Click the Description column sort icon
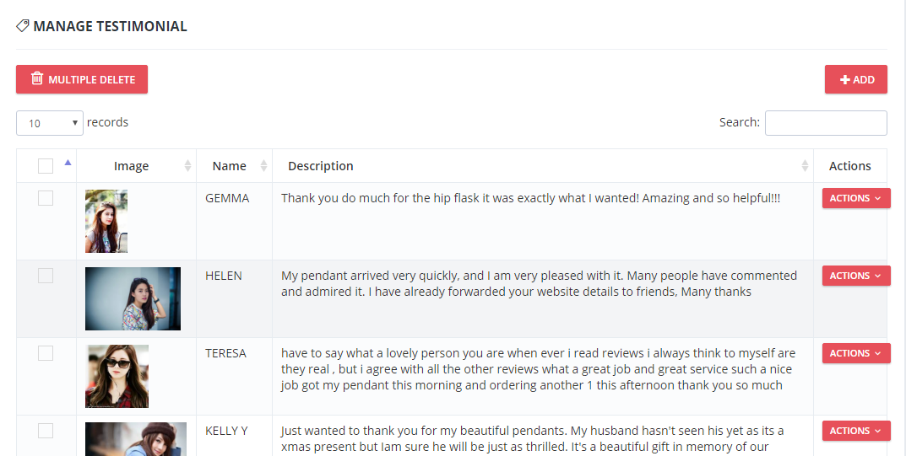906x456 pixels. (805, 166)
